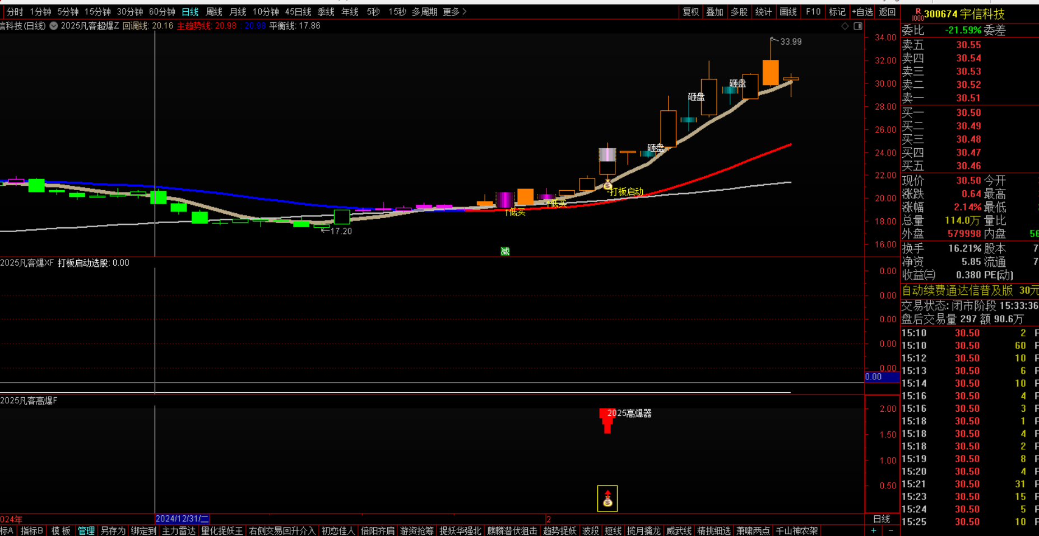Select the 15秒 period
The width and height of the screenshot is (1039, 536).
point(397,12)
